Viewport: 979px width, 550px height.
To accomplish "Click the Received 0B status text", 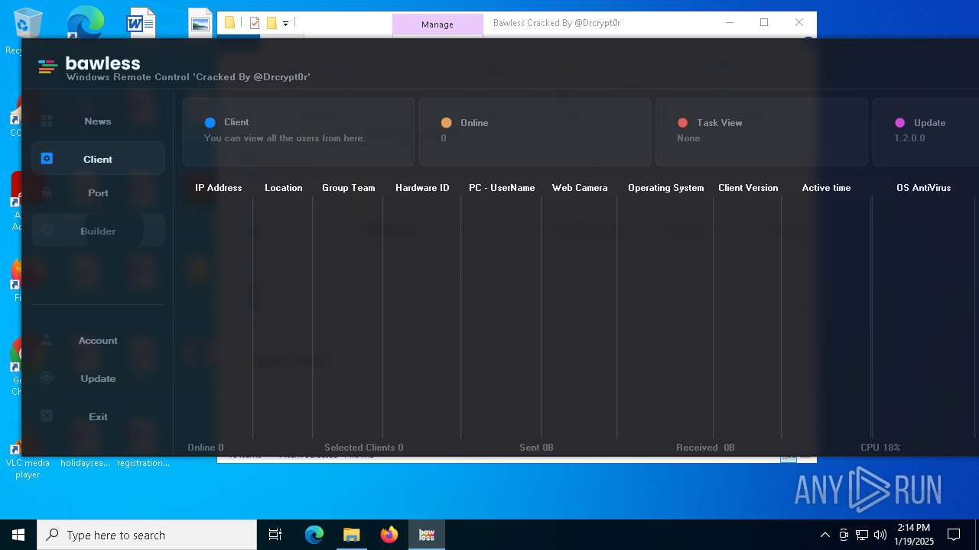I will click(x=705, y=448).
